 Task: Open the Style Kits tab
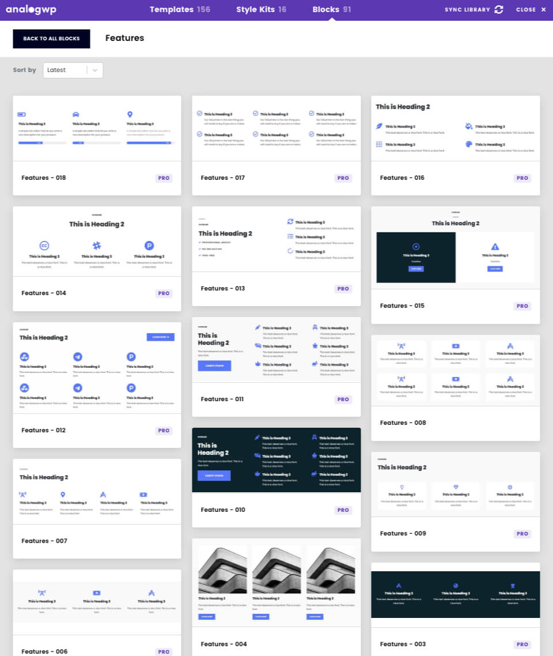pyautogui.click(x=261, y=9)
